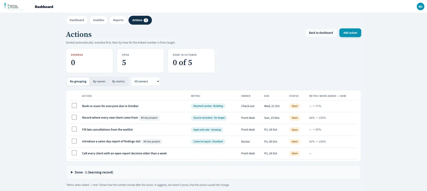Click the Due column header
The height and width of the screenshot is (191, 427).
point(267,96)
